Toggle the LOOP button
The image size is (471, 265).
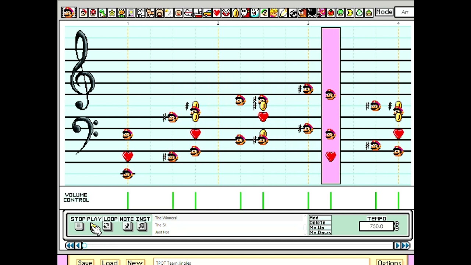pos(107,226)
